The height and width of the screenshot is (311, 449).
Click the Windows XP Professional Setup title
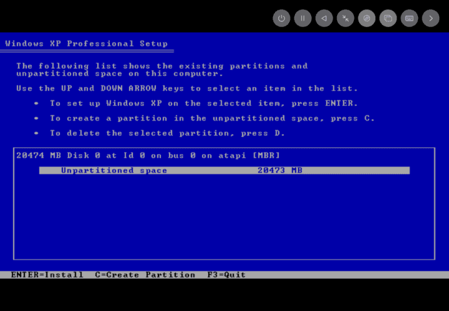pos(86,44)
